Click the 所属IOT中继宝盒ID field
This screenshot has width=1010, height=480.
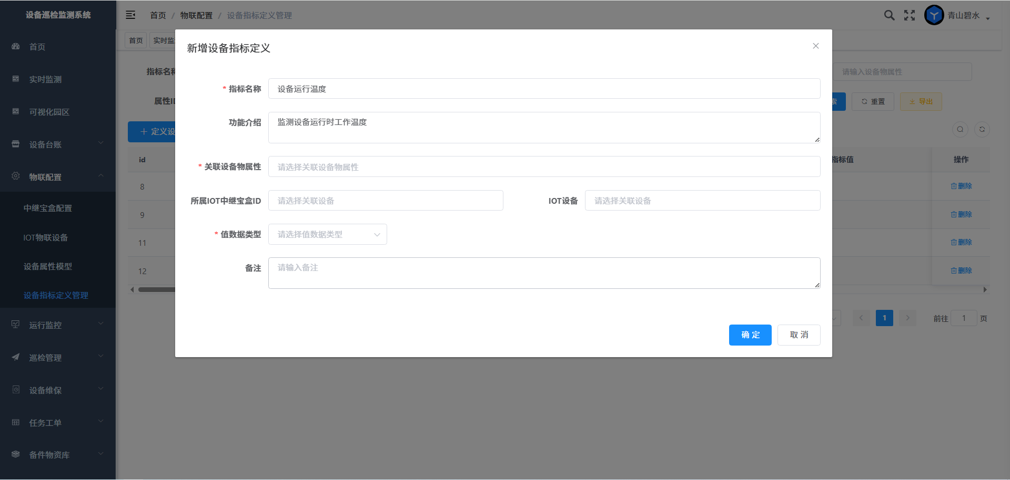click(x=386, y=201)
